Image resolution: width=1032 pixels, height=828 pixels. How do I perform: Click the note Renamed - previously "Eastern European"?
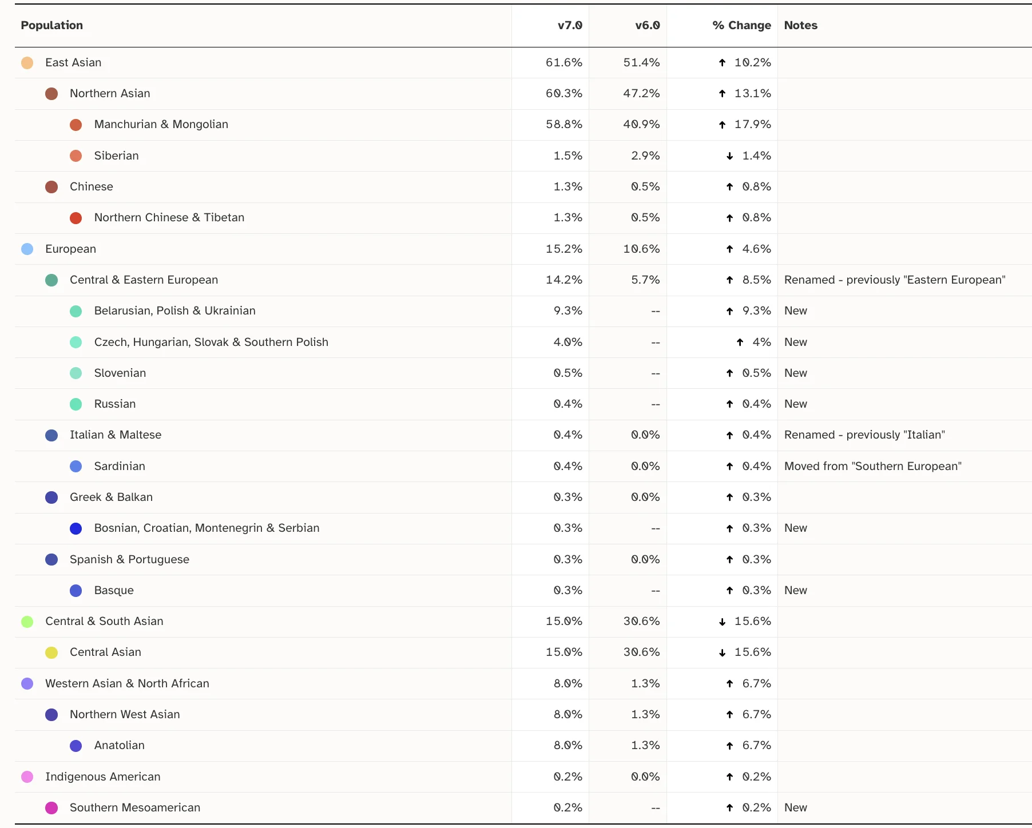point(895,280)
